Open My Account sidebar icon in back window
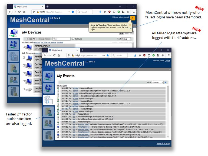 [x=14, y=45]
